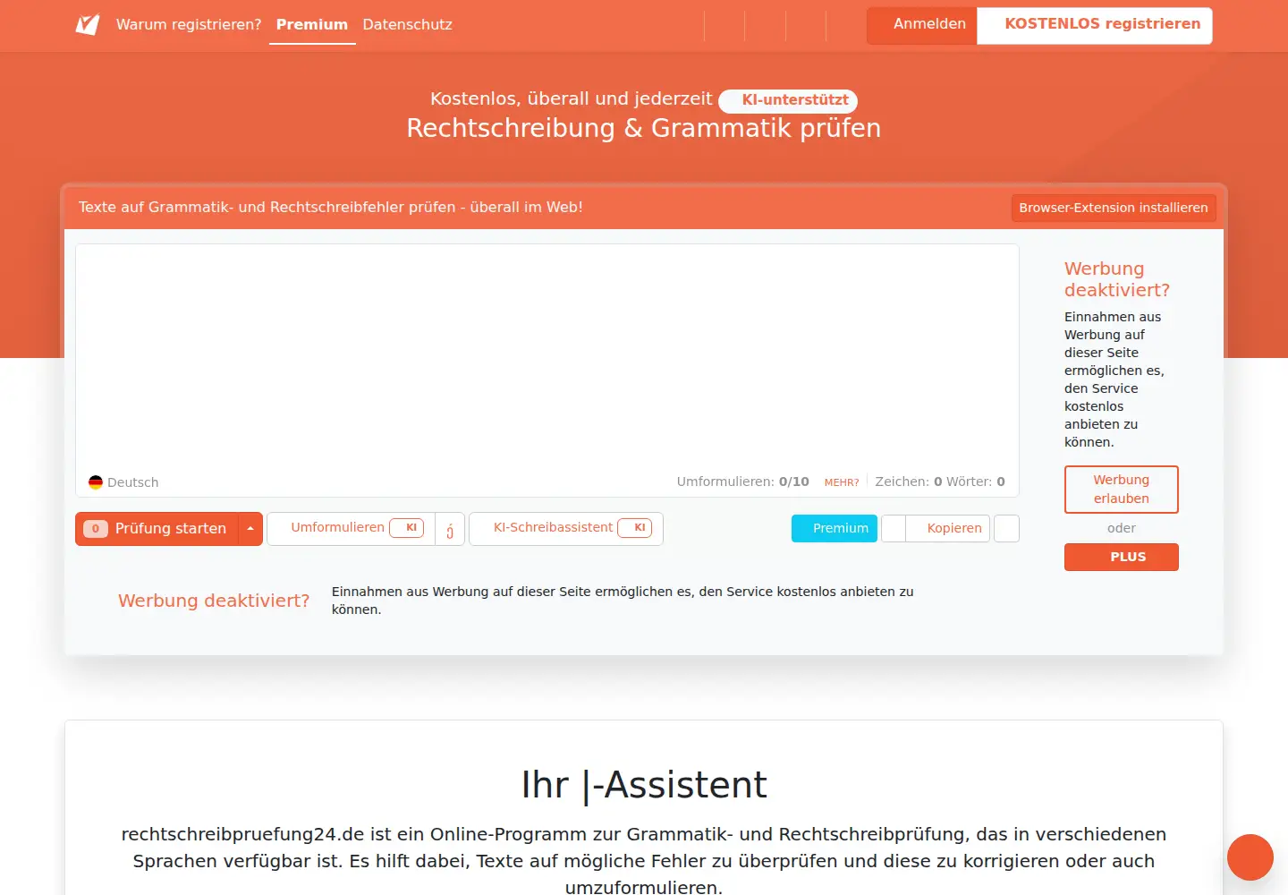The height and width of the screenshot is (895, 1288).
Task: Open the KI-Schreibassistent
Action: [x=566, y=528]
